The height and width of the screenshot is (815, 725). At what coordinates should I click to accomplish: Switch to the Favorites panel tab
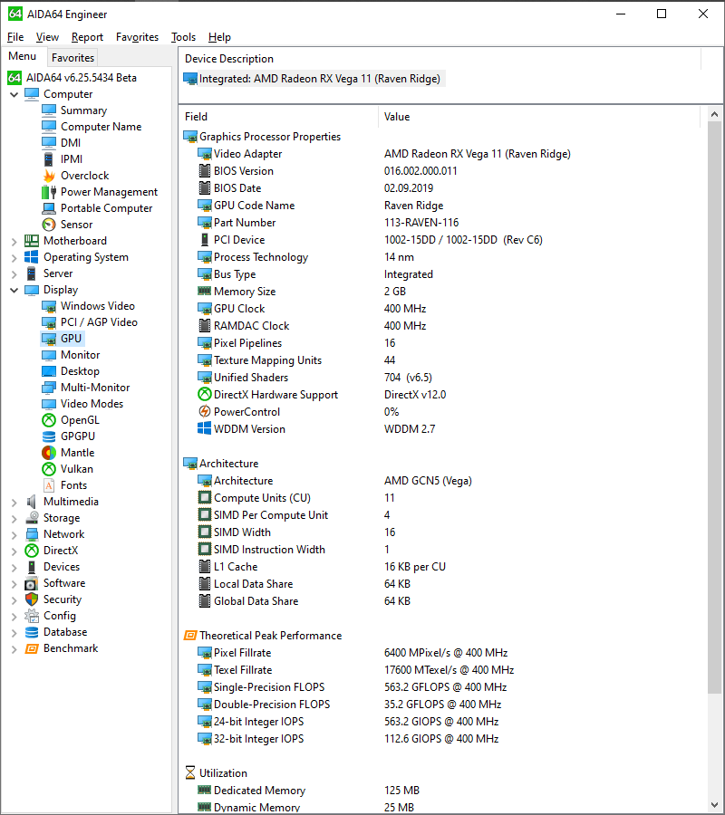pos(72,58)
